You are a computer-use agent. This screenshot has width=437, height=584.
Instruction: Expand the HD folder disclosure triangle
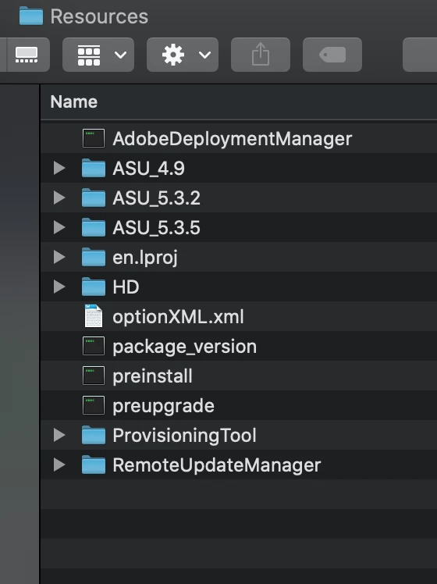(x=59, y=287)
